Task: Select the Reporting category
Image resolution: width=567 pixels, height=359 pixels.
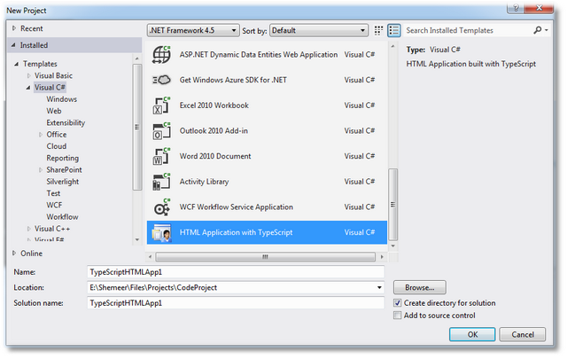Action: point(62,158)
